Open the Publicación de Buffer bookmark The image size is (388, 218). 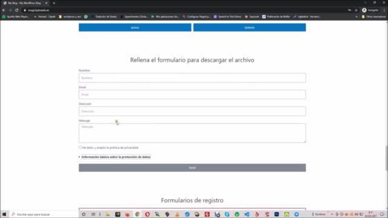(x=276, y=16)
